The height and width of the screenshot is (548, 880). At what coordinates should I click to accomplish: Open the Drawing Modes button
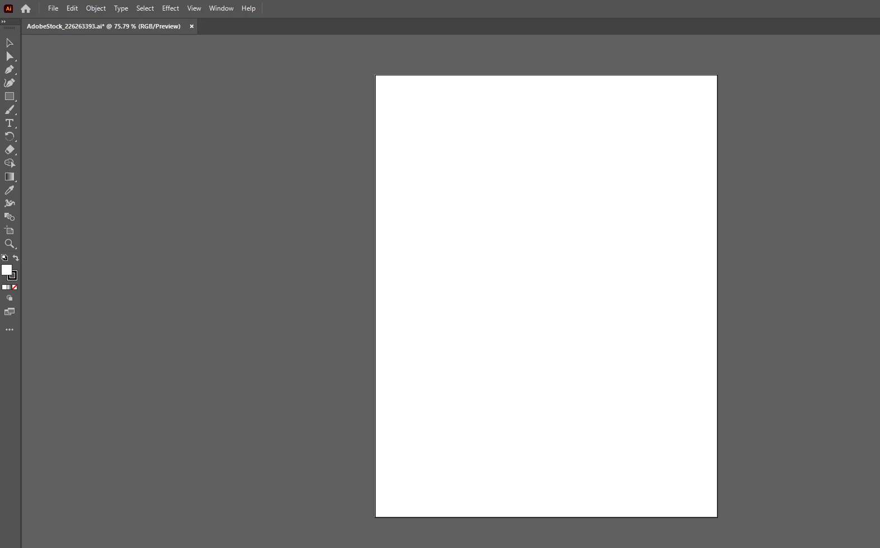pyautogui.click(x=10, y=298)
